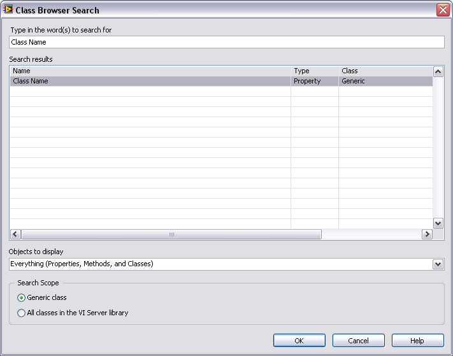The image size is (453, 356).
Task: Select the Class Name search result row
Action: tap(221, 81)
